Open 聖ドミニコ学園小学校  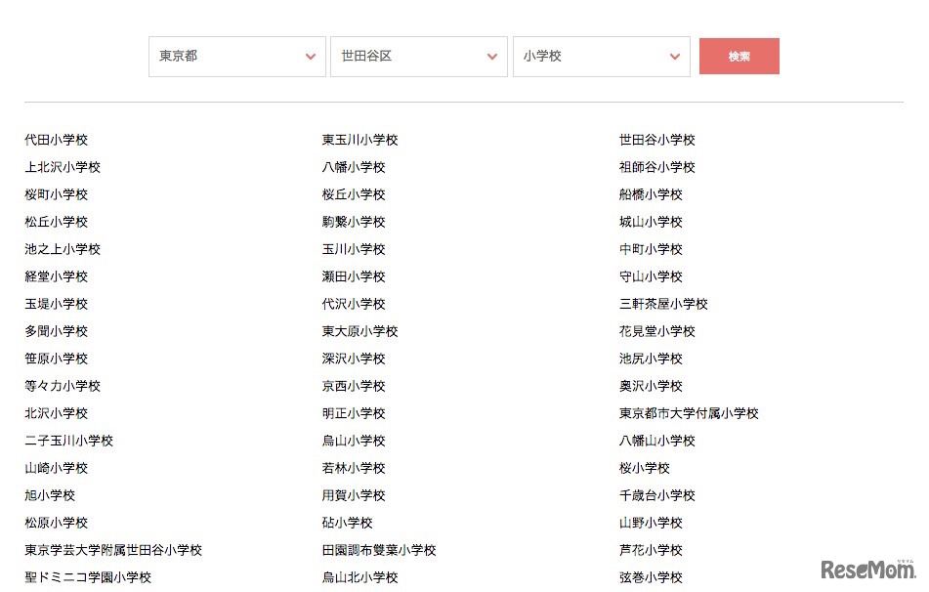[x=87, y=577]
